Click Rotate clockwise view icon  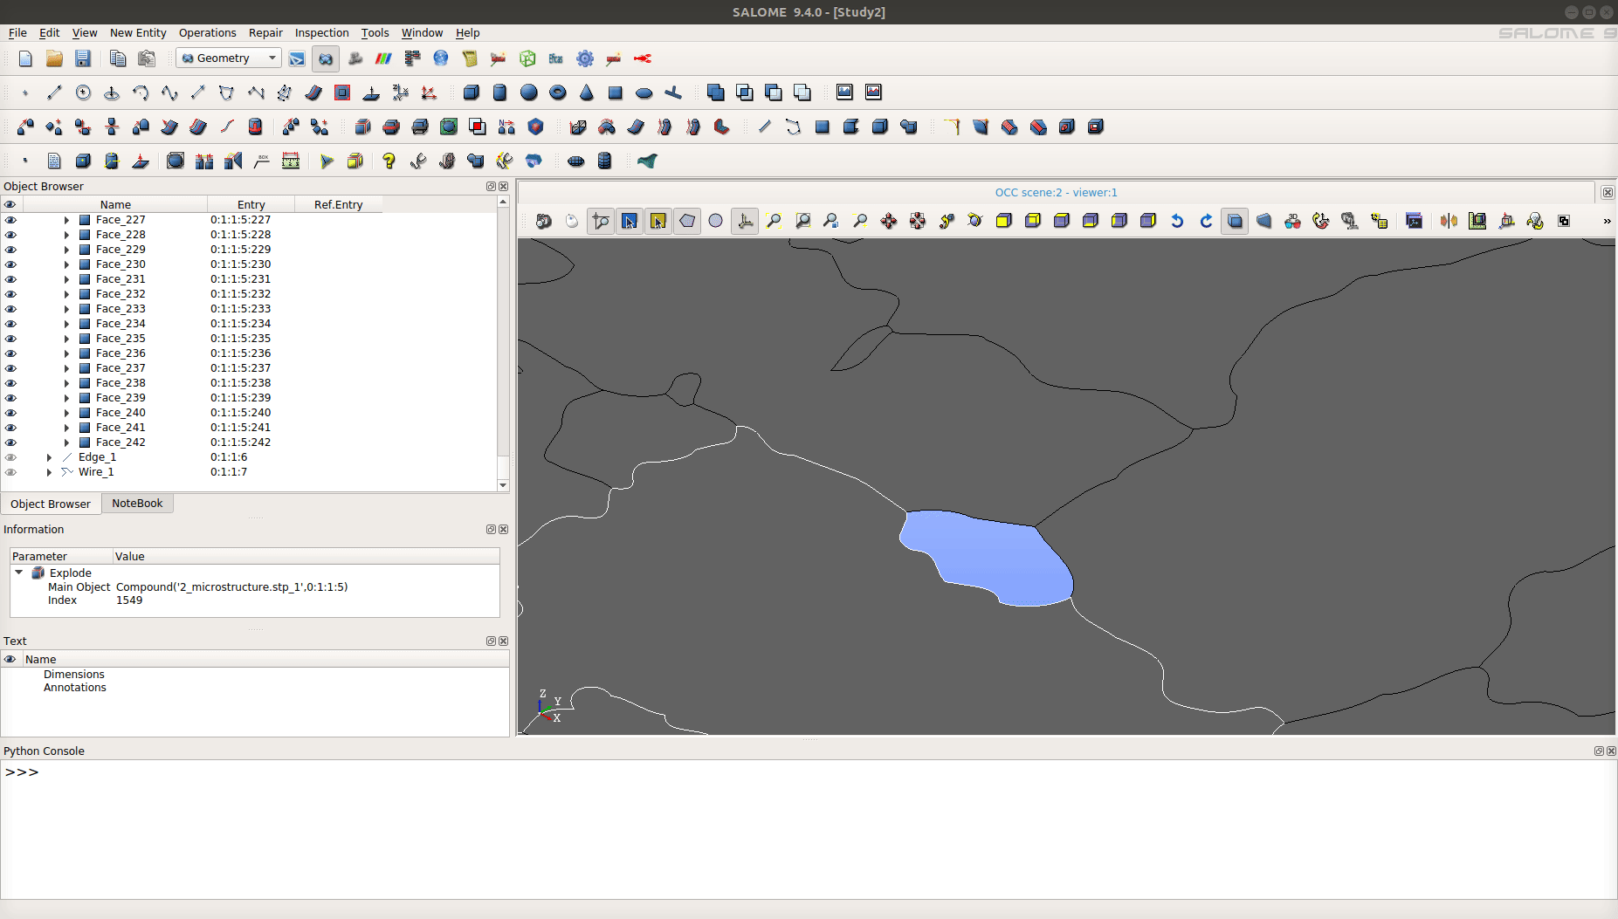pyautogui.click(x=1206, y=221)
